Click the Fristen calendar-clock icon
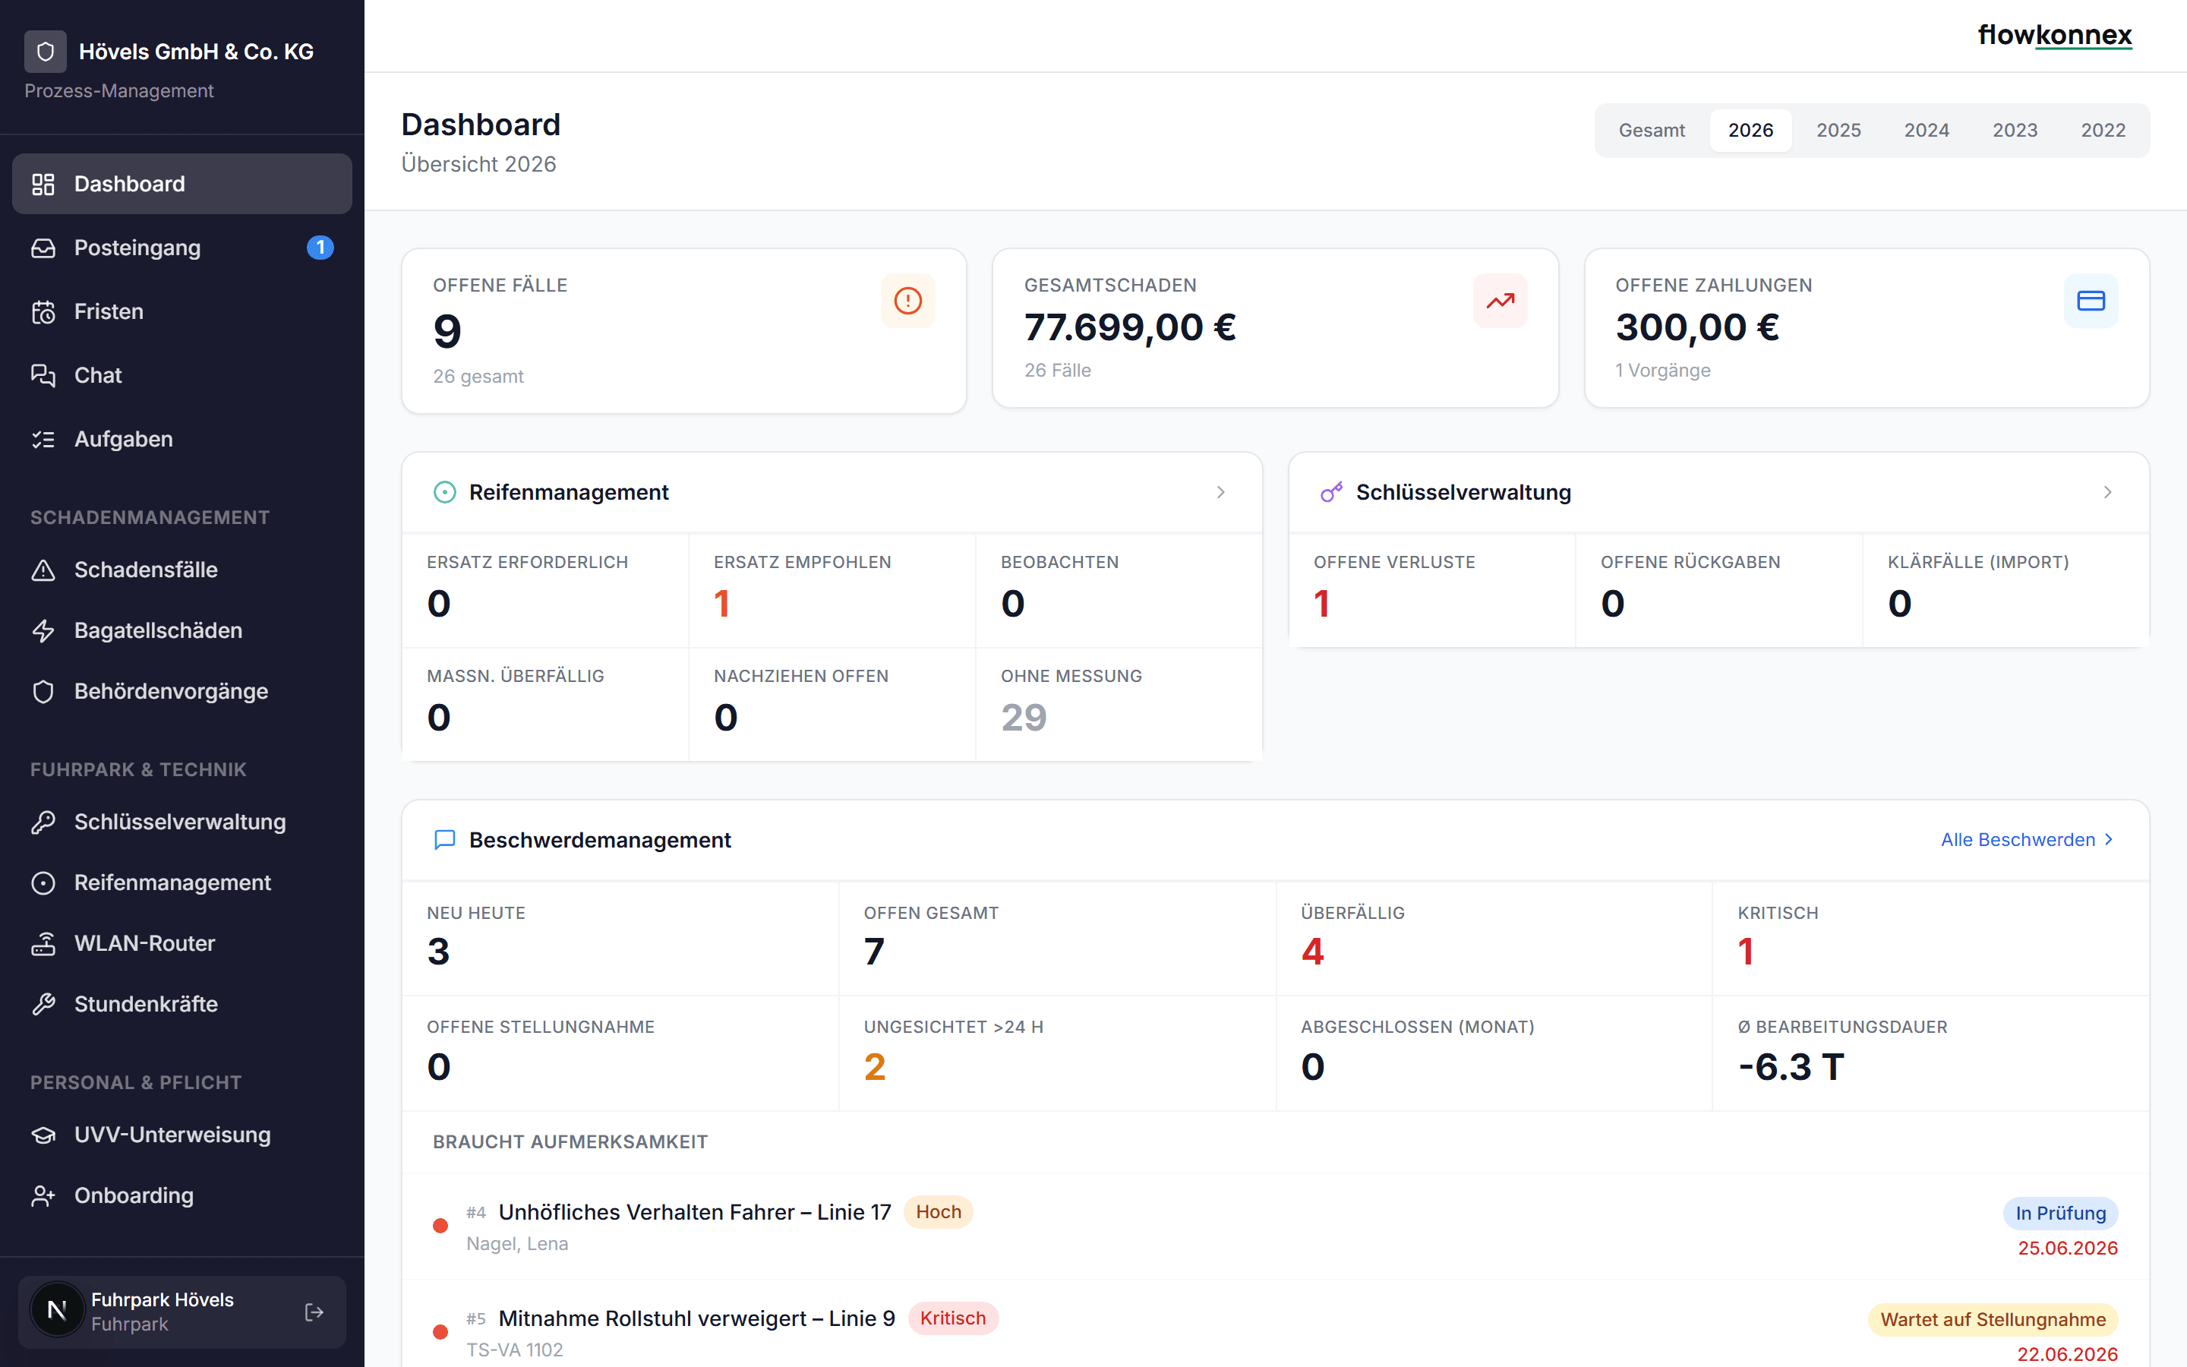 (x=43, y=312)
